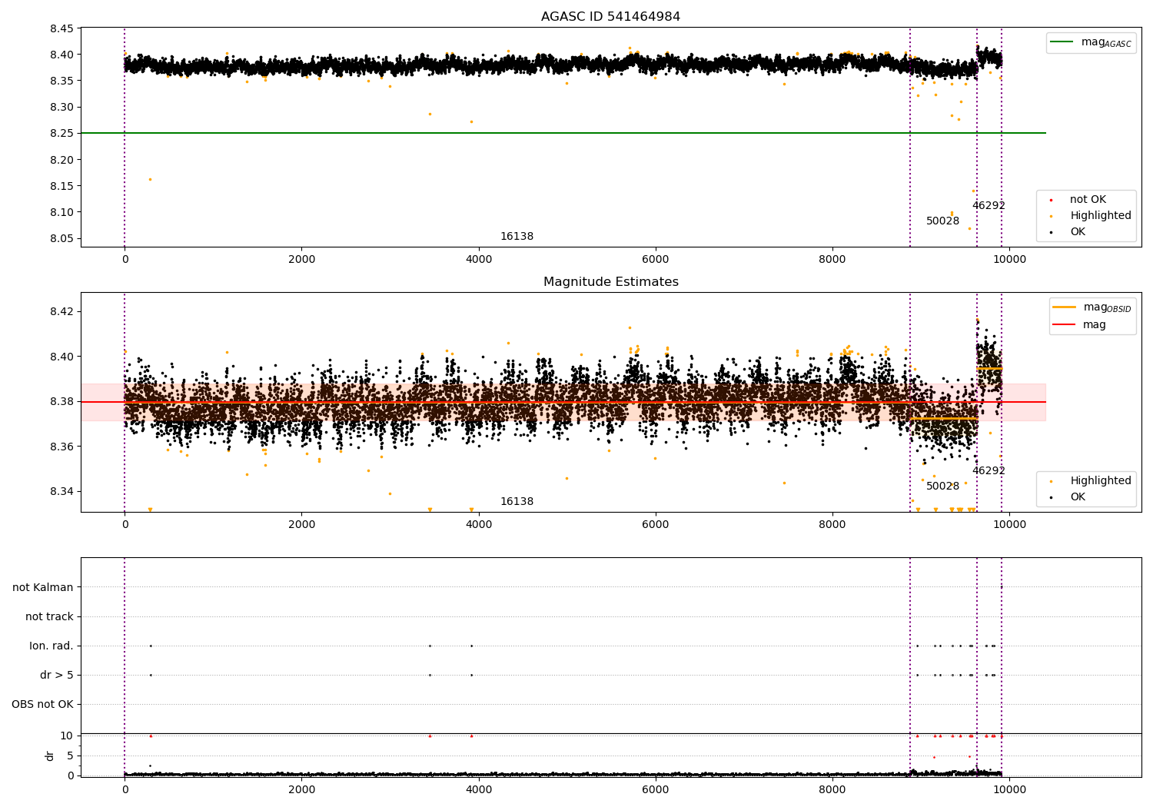Click the 8.15 tick on top plot y-axis
This screenshot has width=1153, height=807.
click(x=61, y=187)
